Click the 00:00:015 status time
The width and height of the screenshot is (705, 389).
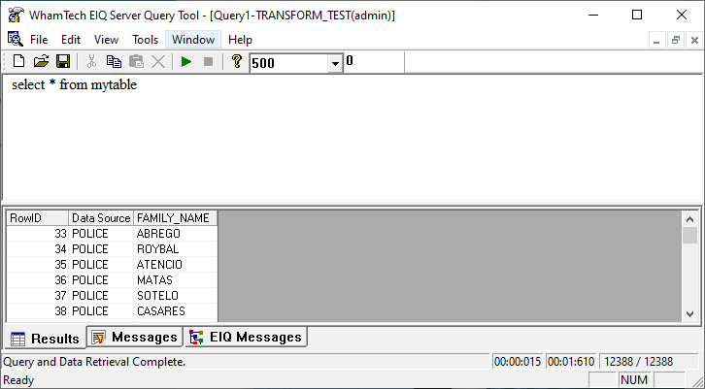(x=517, y=362)
